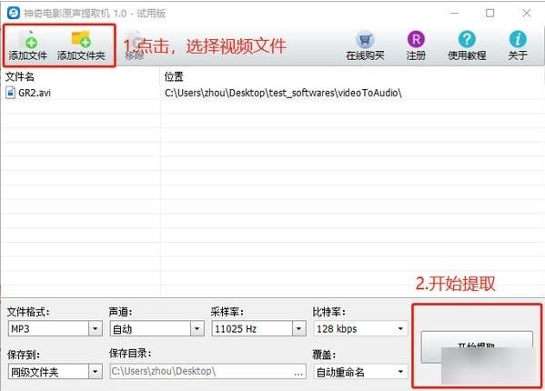Viewport: 545px width, 391px height.
Task: Expand the 文件格式 MP3 dropdown
Action: pos(95,328)
